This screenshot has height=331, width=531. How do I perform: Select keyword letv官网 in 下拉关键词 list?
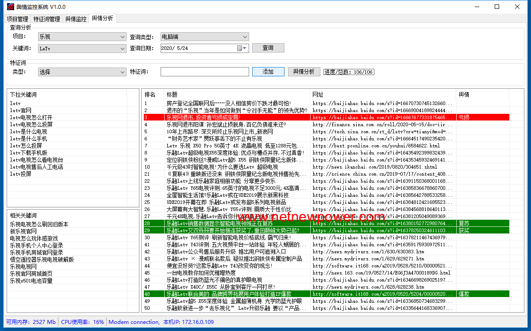(21, 110)
